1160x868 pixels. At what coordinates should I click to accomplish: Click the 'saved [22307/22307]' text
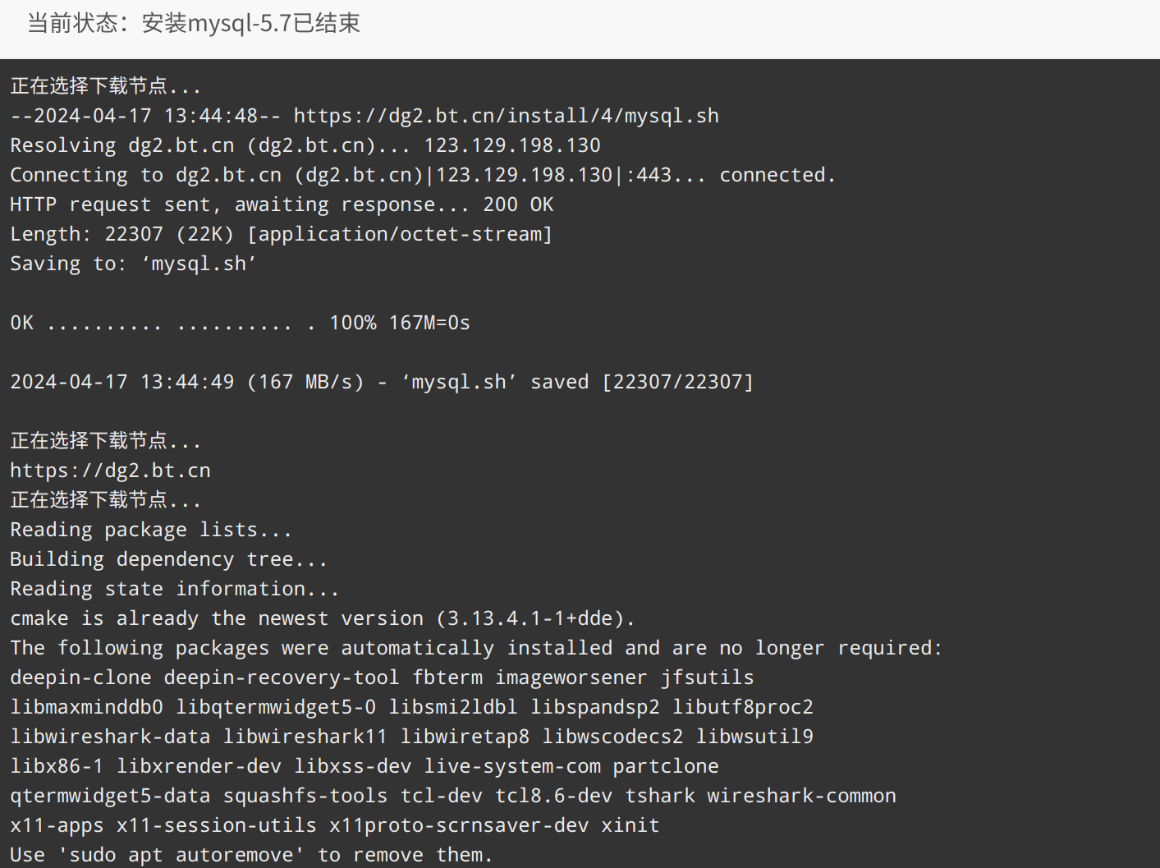[642, 382]
